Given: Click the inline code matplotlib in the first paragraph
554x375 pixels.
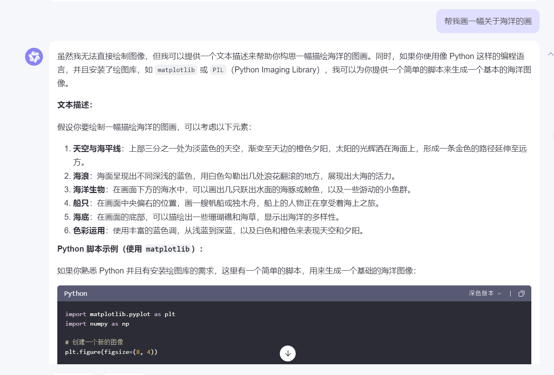Looking at the screenshot, I should pos(176,70).
